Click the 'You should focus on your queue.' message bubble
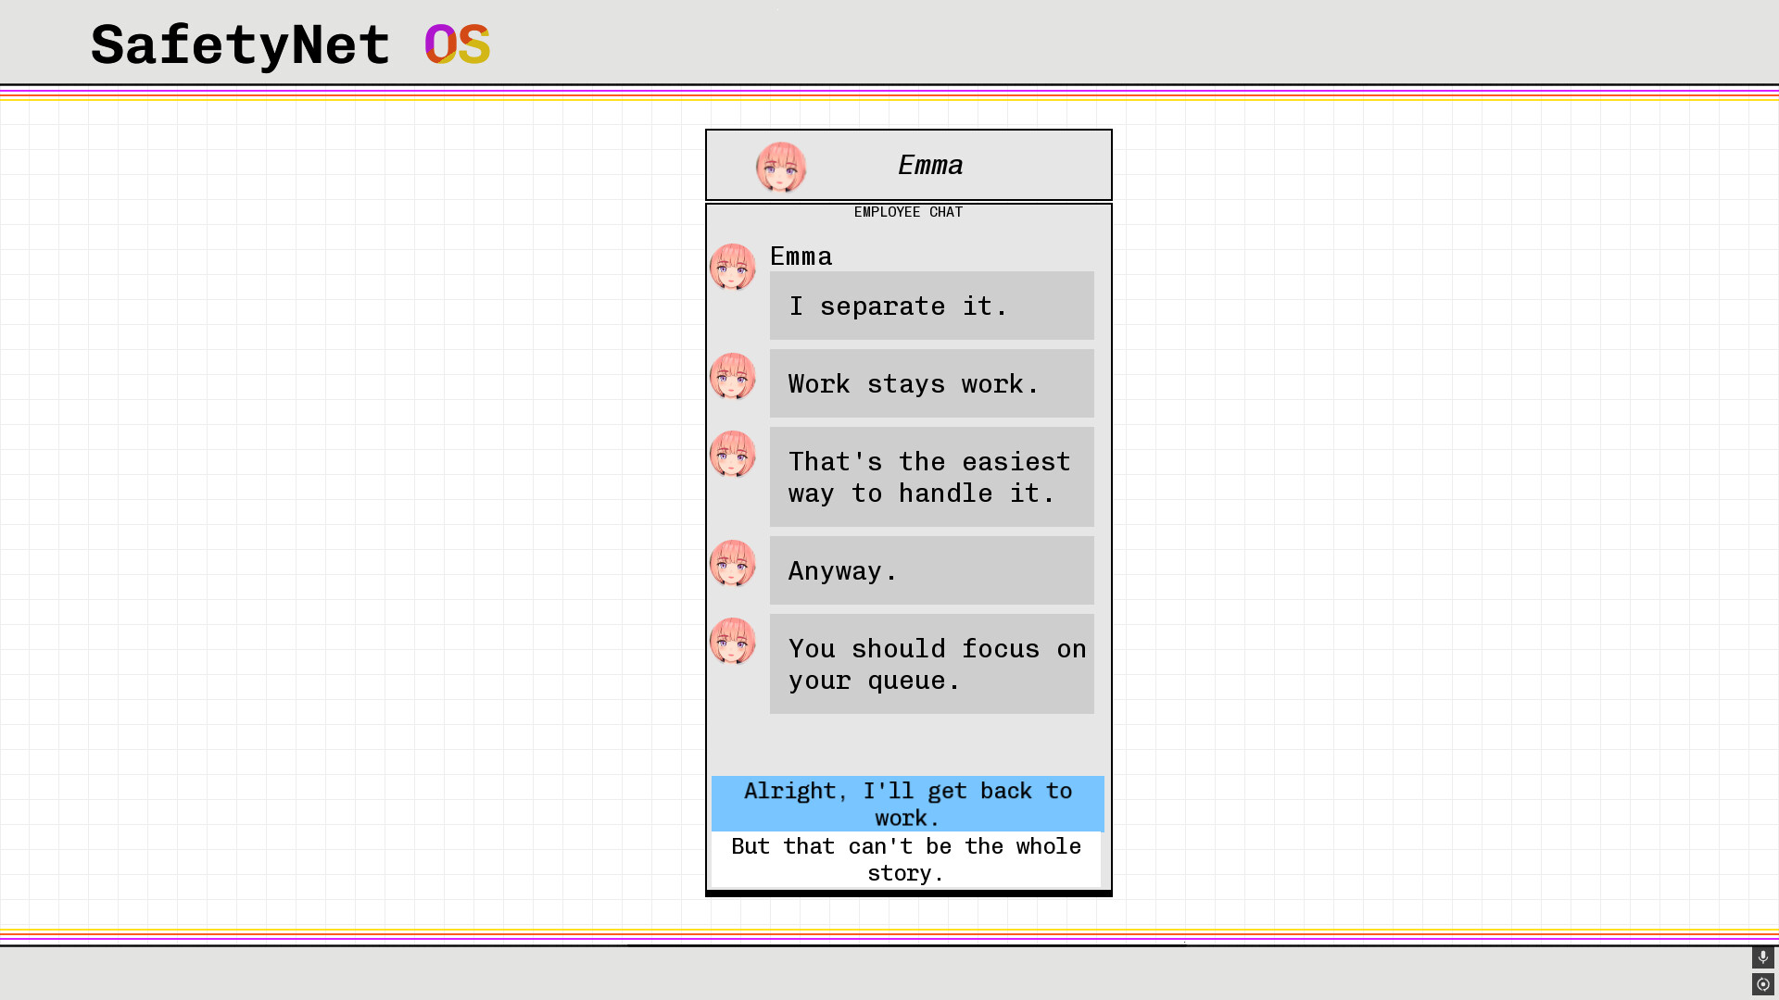The image size is (1779, 1000). pyautogui.click(x=931, y=664)
